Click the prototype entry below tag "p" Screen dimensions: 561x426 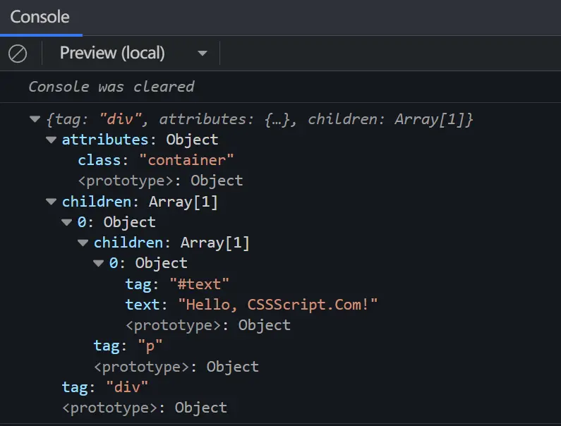[x=176, y=367]
